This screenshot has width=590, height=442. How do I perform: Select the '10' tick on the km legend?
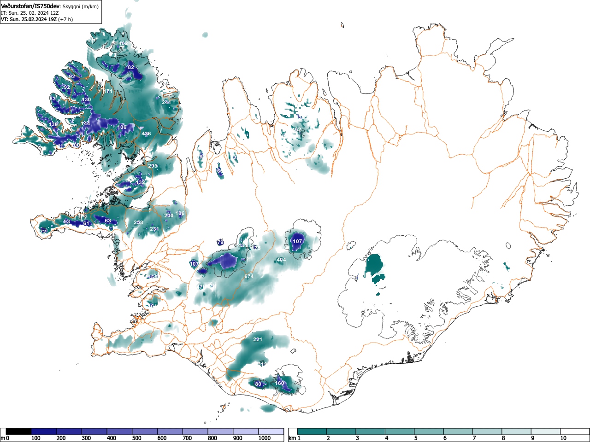click(x=563, y=438)
